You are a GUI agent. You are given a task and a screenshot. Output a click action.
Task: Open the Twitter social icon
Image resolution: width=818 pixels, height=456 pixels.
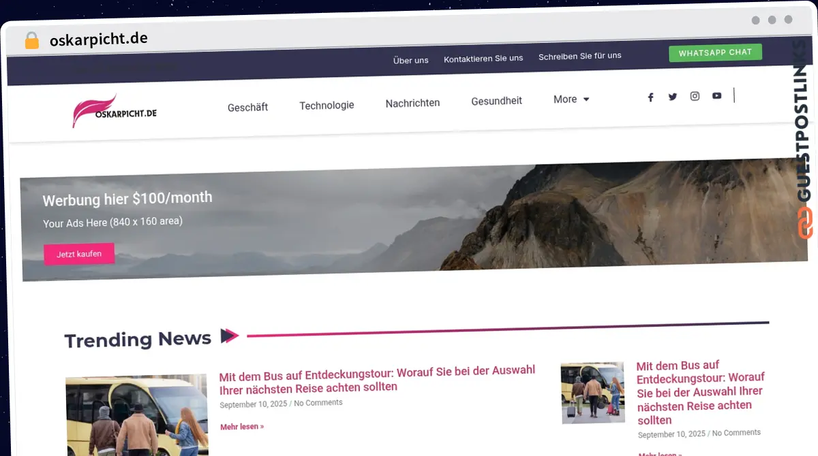[x=673, y=97]
